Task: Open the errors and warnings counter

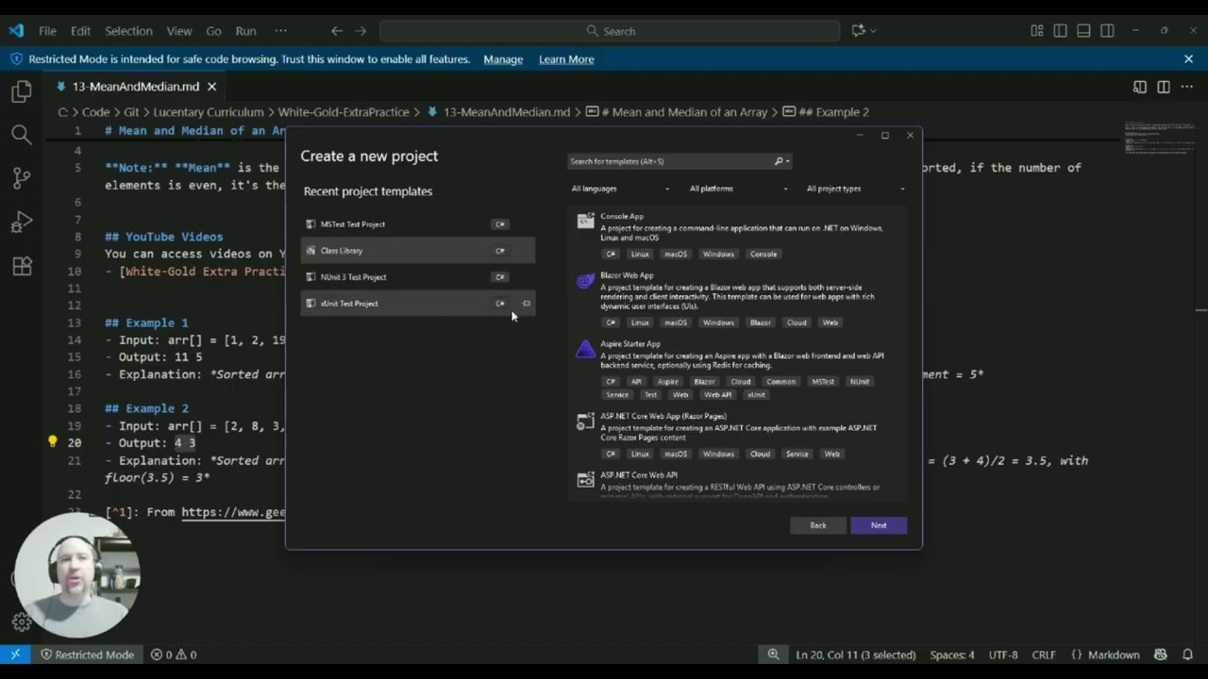Action: point(174,654)
